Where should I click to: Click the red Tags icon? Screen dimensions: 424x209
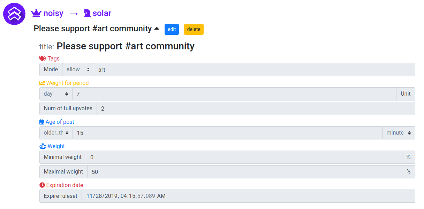coord(43,58)
